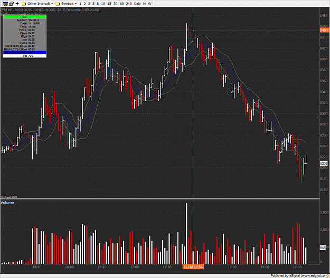Viewport: 330px width, 278px height.
Task: Click the Published by eSignal footer text
Action: 300,275
